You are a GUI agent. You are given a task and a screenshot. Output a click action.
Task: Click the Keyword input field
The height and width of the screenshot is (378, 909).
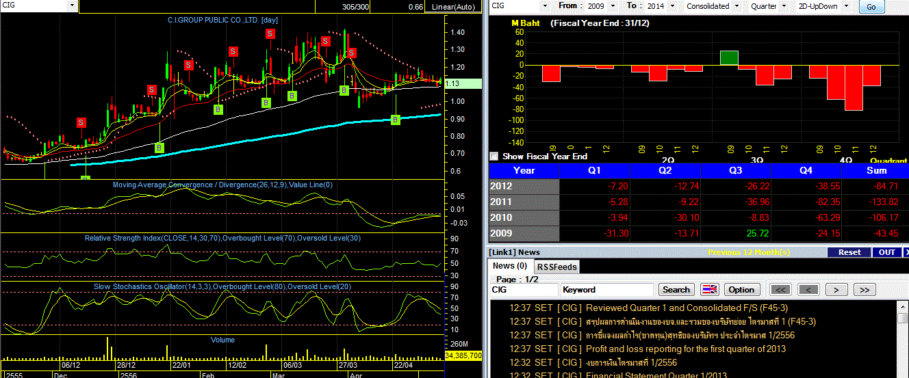(x=606, y=290)
